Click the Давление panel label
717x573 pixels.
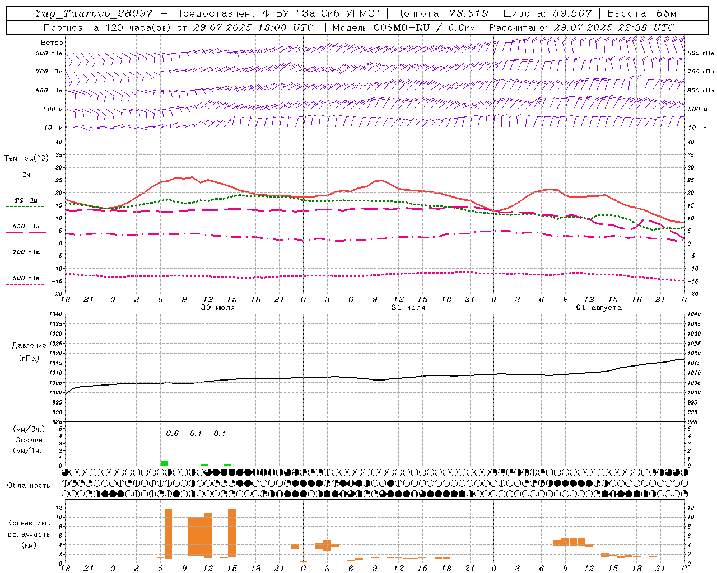(x=29, y=346)
